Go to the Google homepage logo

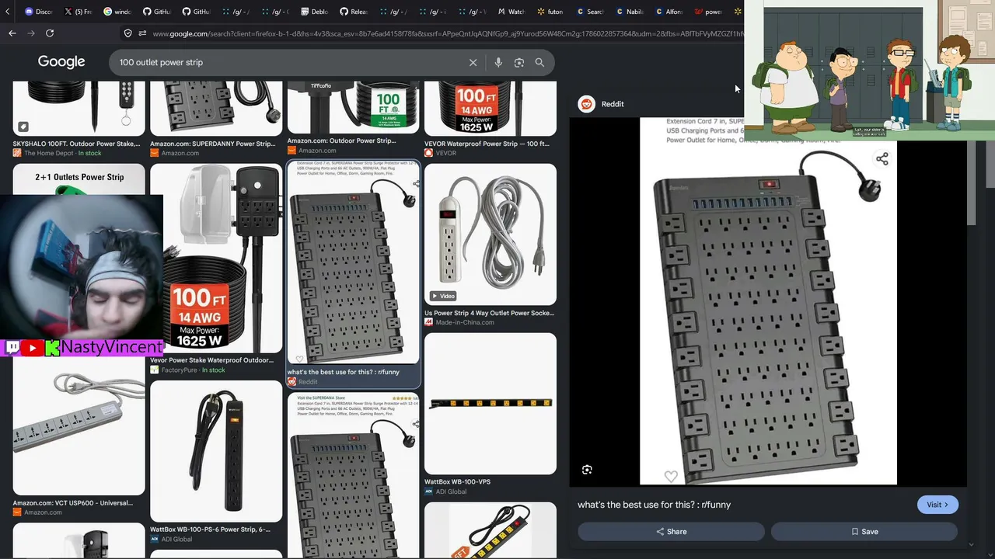tap(61, 62)
